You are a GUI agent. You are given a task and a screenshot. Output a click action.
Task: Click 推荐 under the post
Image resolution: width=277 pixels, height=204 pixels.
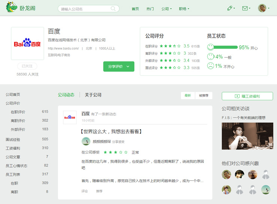(x=99, y=191)
